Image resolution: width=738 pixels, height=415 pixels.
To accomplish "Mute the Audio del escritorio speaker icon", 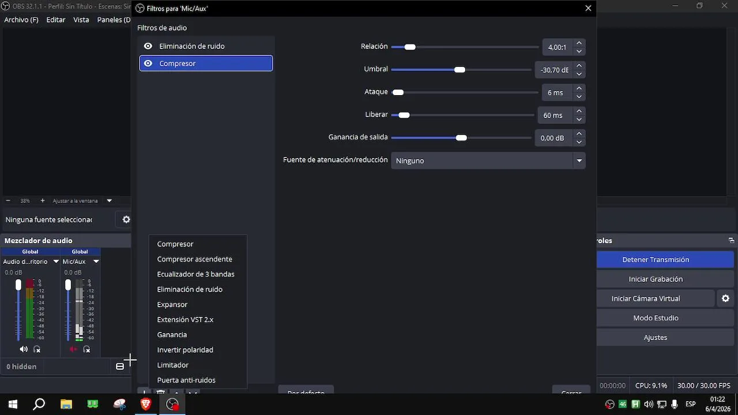I will click(24, 349).
